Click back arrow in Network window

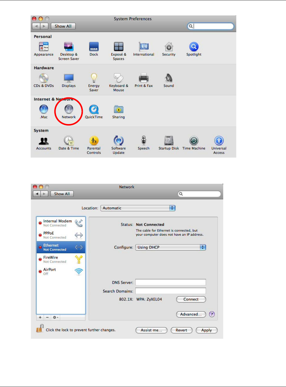37,194
